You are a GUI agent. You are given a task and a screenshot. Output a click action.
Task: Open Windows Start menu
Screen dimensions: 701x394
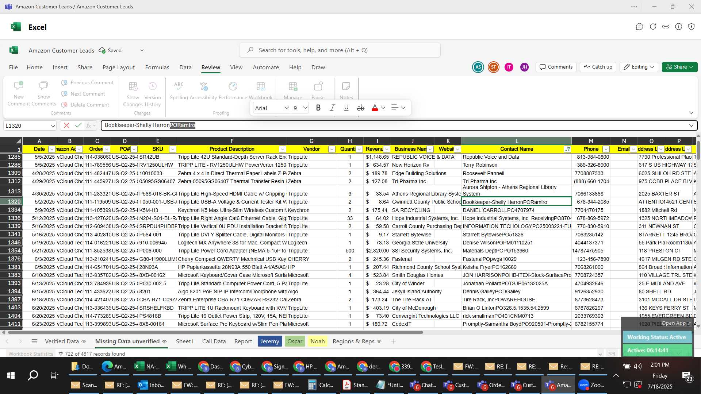(11, 375)
